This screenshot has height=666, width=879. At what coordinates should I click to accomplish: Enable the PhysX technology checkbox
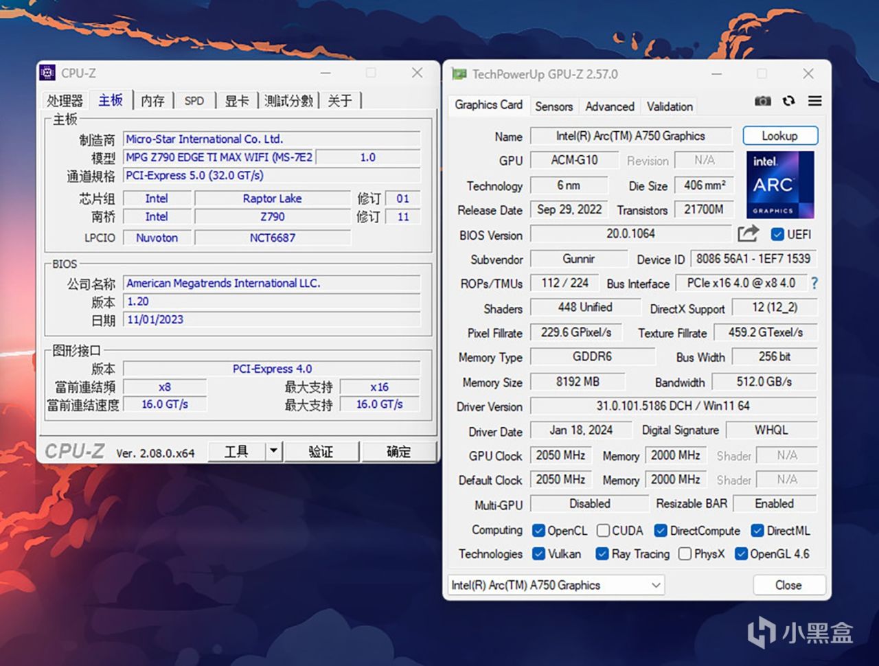click(x=685, y=554)
